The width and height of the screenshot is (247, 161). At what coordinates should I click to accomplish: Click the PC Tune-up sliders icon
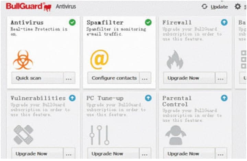point(99,135)
